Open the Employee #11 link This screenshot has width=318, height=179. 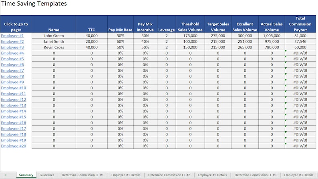coord(13,94)
